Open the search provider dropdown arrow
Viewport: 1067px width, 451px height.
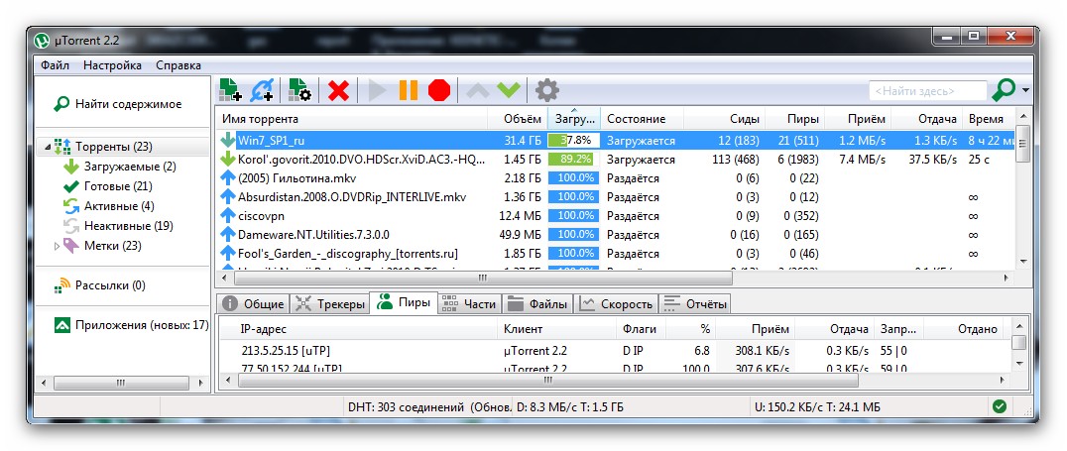(1025, 91)
